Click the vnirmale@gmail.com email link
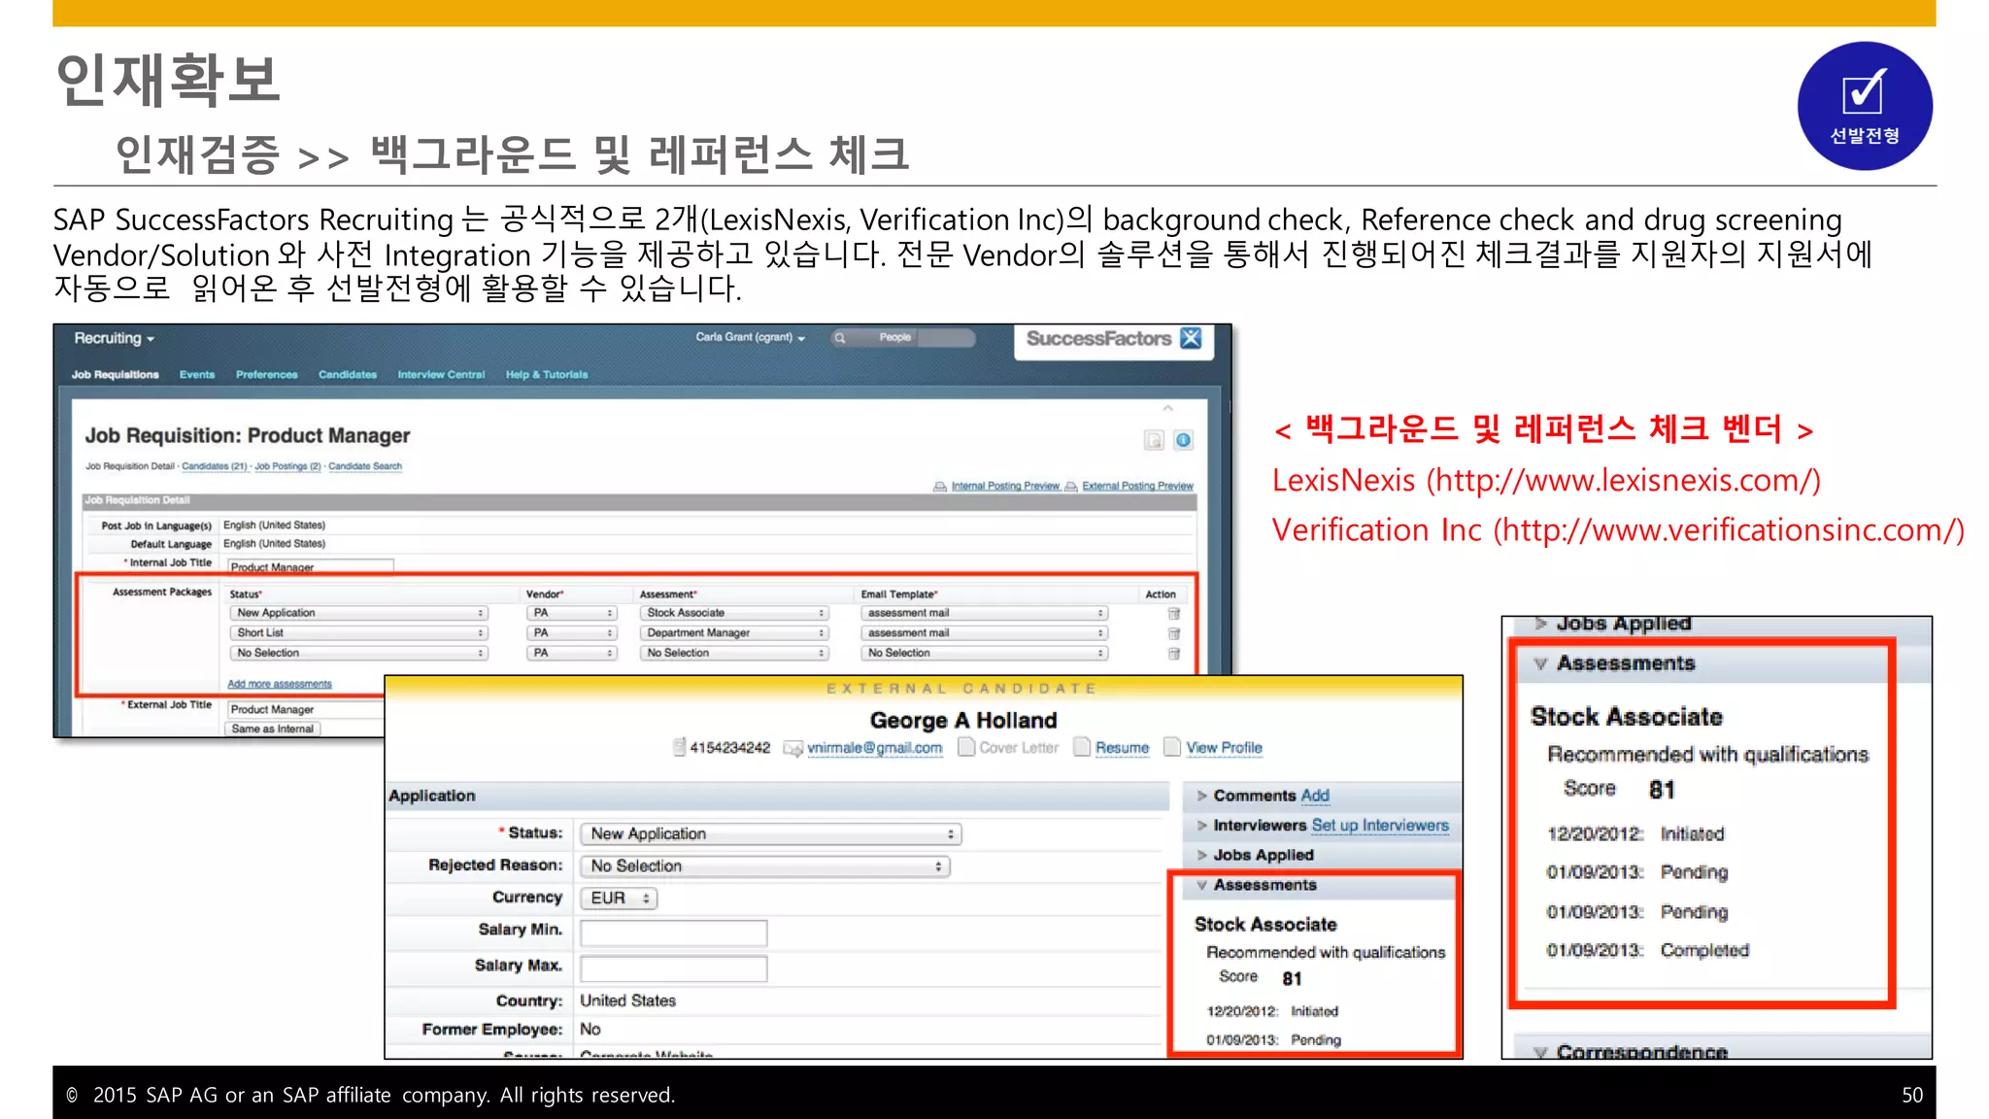This screenshot has width=1989, height=1119. [875, 748]
